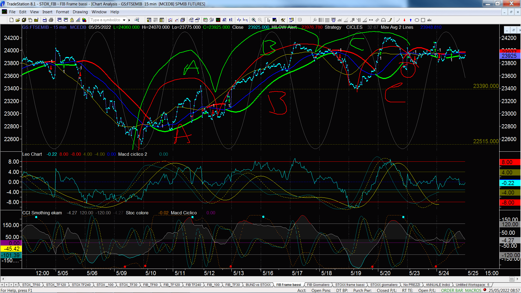The width and height of the screenshot is (521, 293).
Task: Switch to the STOX_TF60 tab
Action: pos(31,285)
